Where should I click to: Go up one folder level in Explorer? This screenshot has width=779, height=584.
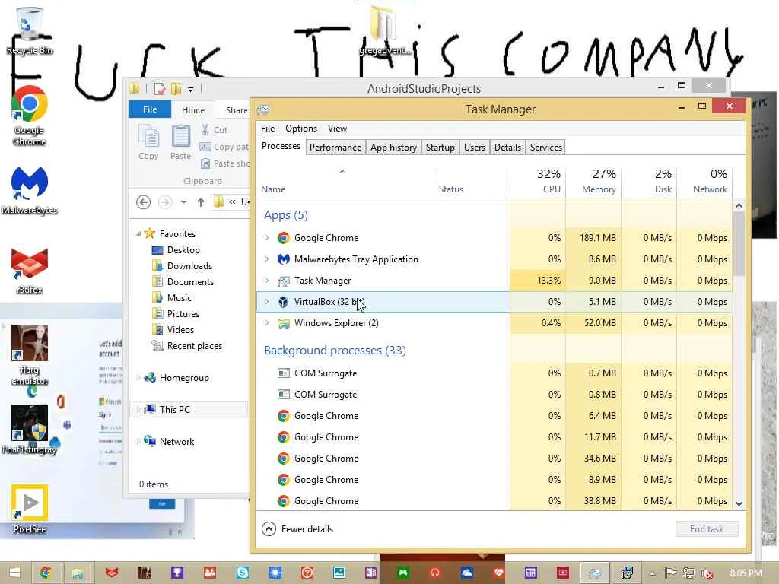[x=200, y=202]
